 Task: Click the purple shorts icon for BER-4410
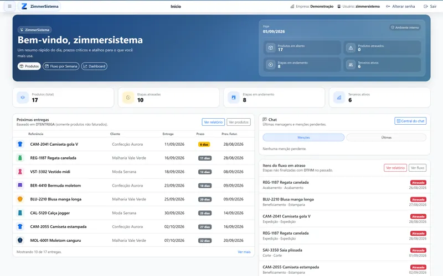pos(20,185)
